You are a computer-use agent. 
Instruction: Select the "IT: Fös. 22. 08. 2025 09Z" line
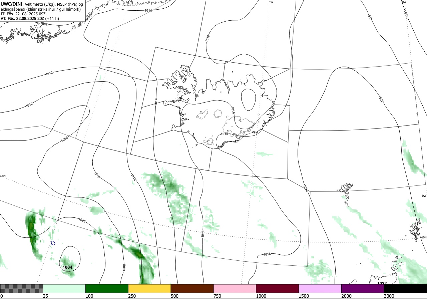23,14
